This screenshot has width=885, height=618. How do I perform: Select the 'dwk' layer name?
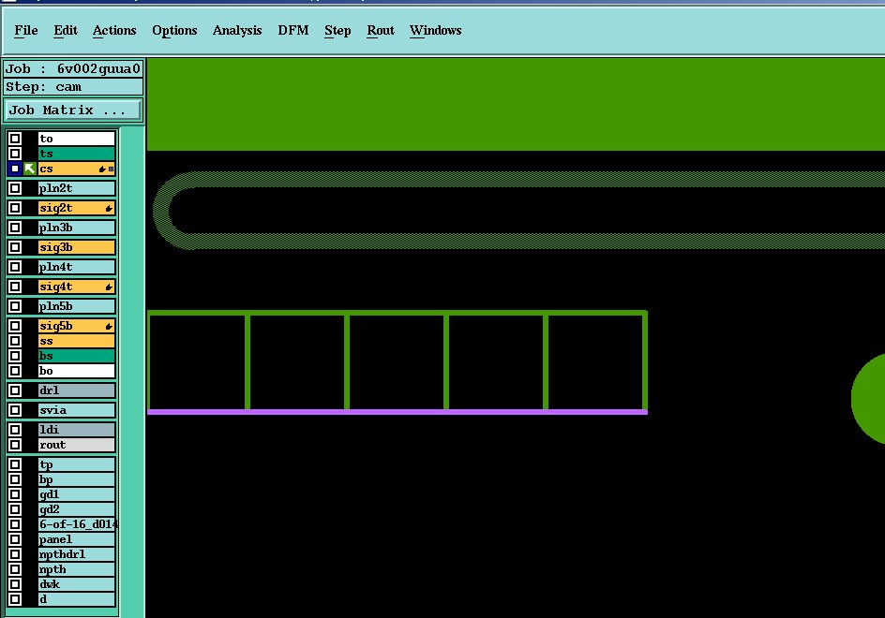tap(76, 584)
